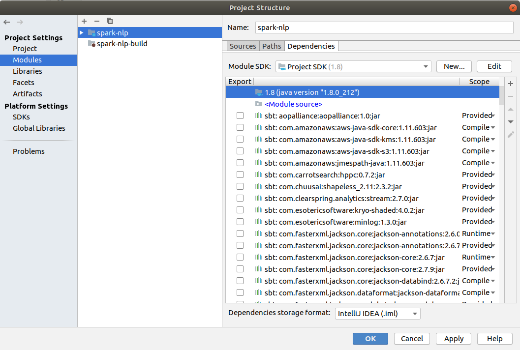Toggle export for aws-java-sdk-core jar
Screen dimensions: 520x350
click(240, 128)
